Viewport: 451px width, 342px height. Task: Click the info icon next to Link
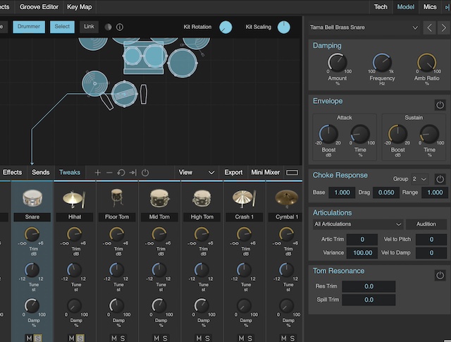click(120, 28)
